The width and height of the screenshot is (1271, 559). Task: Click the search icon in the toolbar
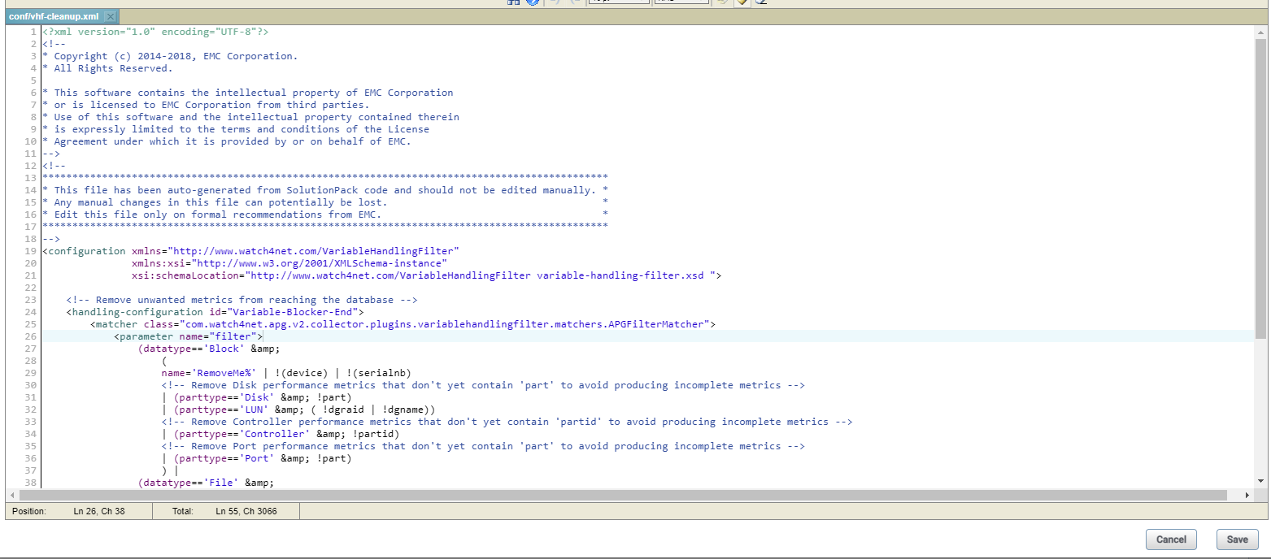512,2
